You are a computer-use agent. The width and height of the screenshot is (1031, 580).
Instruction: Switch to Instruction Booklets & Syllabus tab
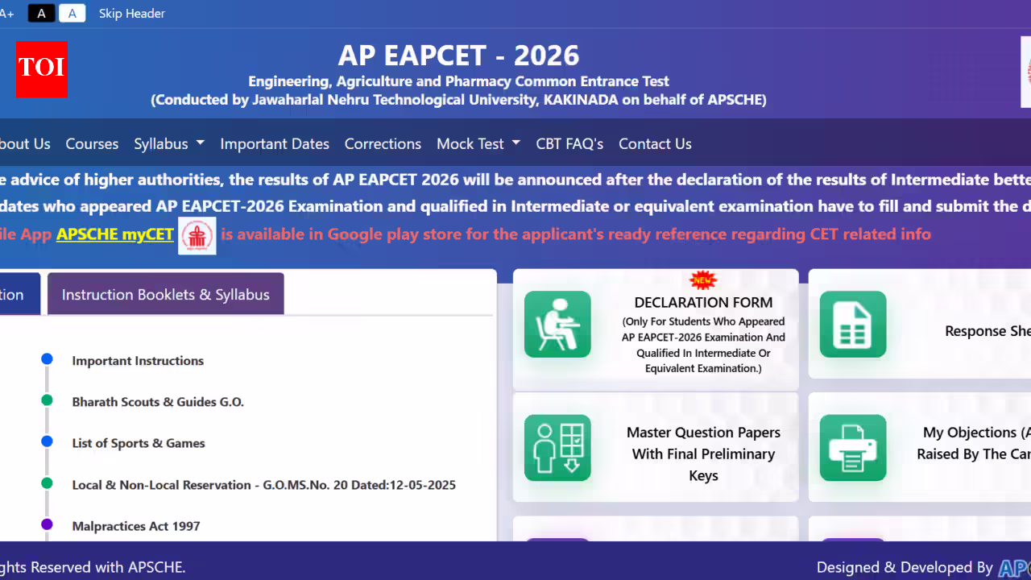(x=166, y=294)
